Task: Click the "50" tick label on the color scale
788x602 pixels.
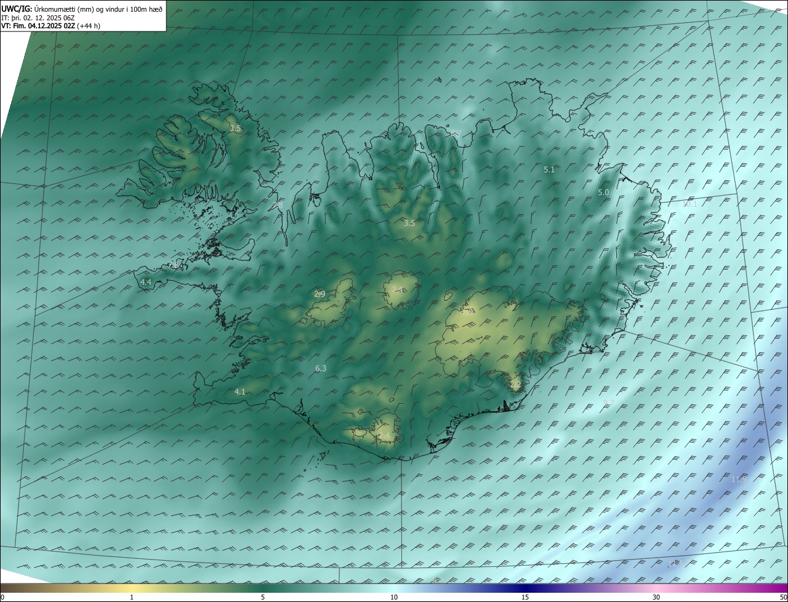Action: (x=783, y=597)
